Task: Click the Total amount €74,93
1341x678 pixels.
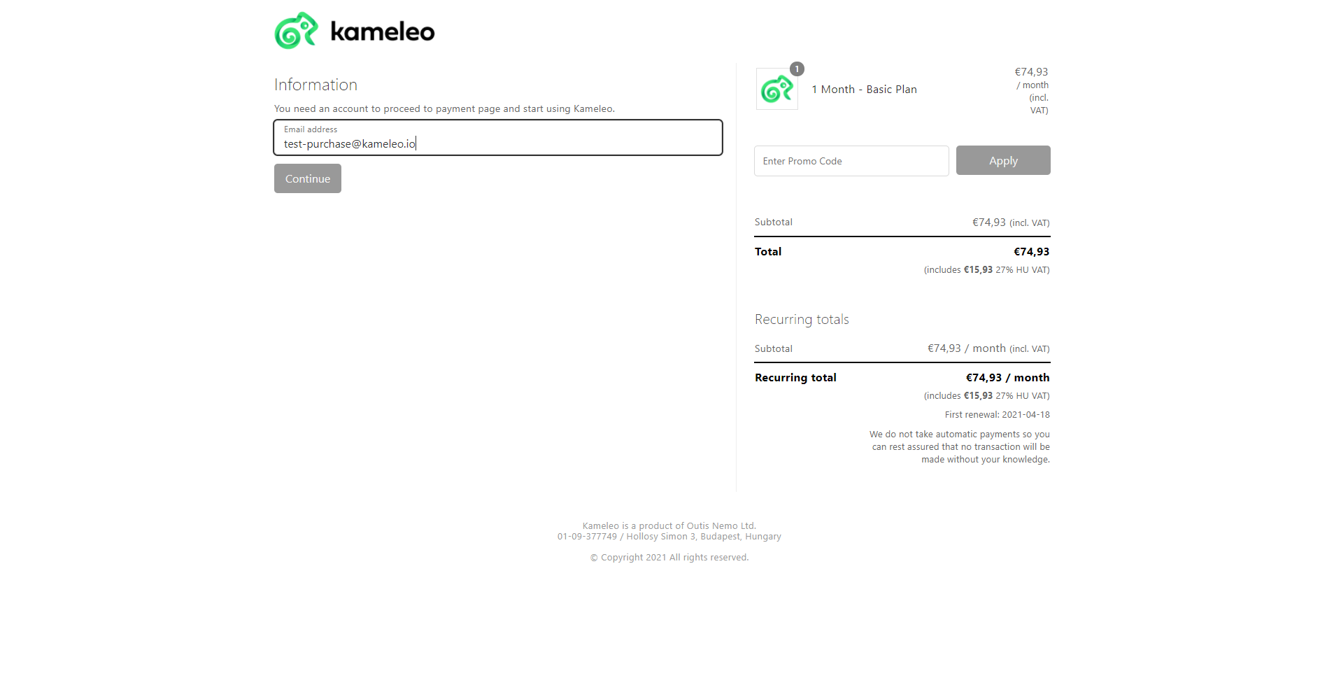Action: [x=1032, y=252]
